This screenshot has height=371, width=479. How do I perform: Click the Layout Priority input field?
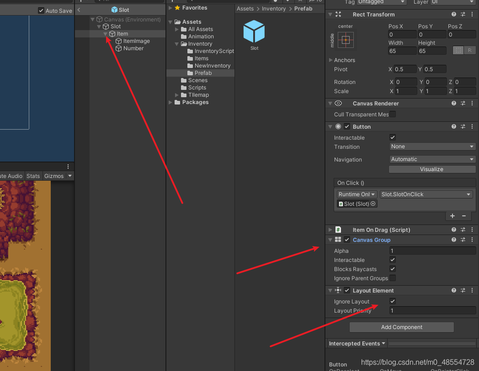tap(432, 311)
